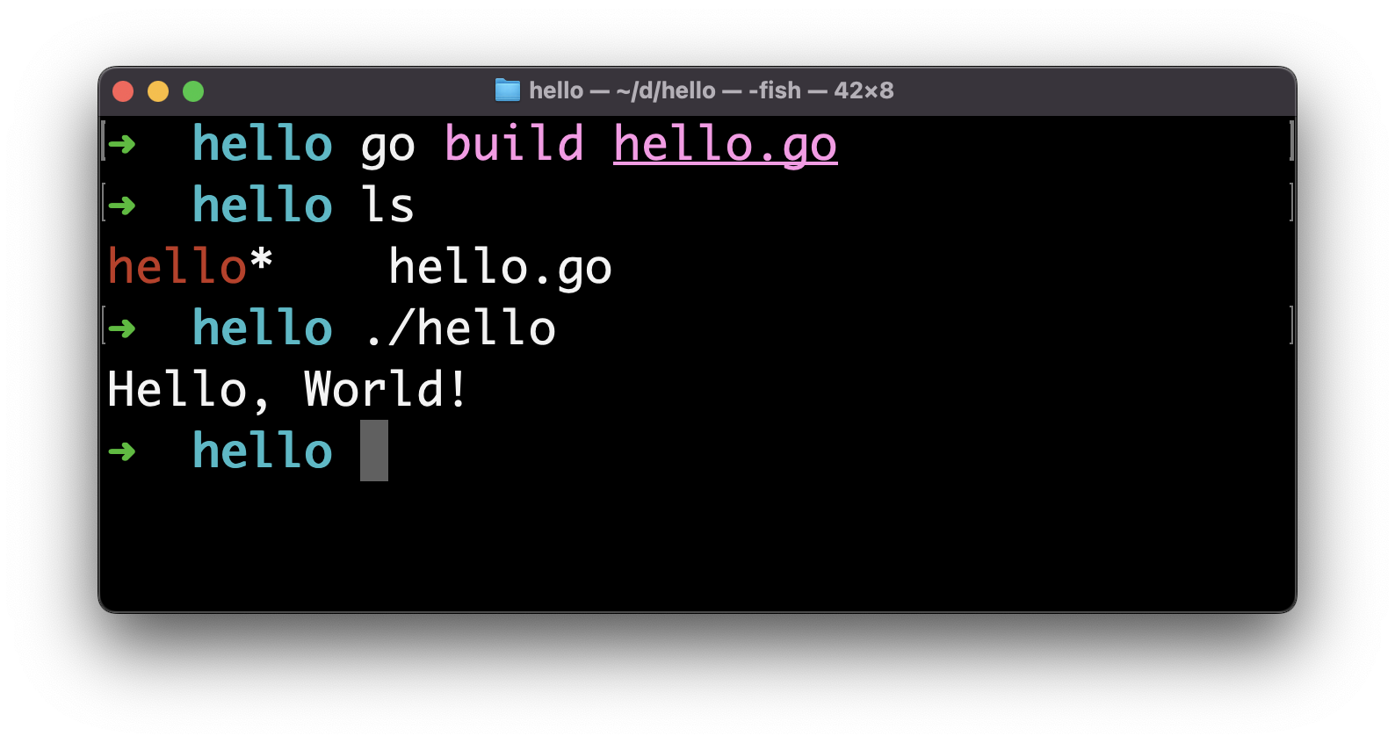Viewport: 1395px width, 743px height.
Task: Click the cyan hello directory name on last prompt
Action: pyautogui.click(x=263, y=451)
